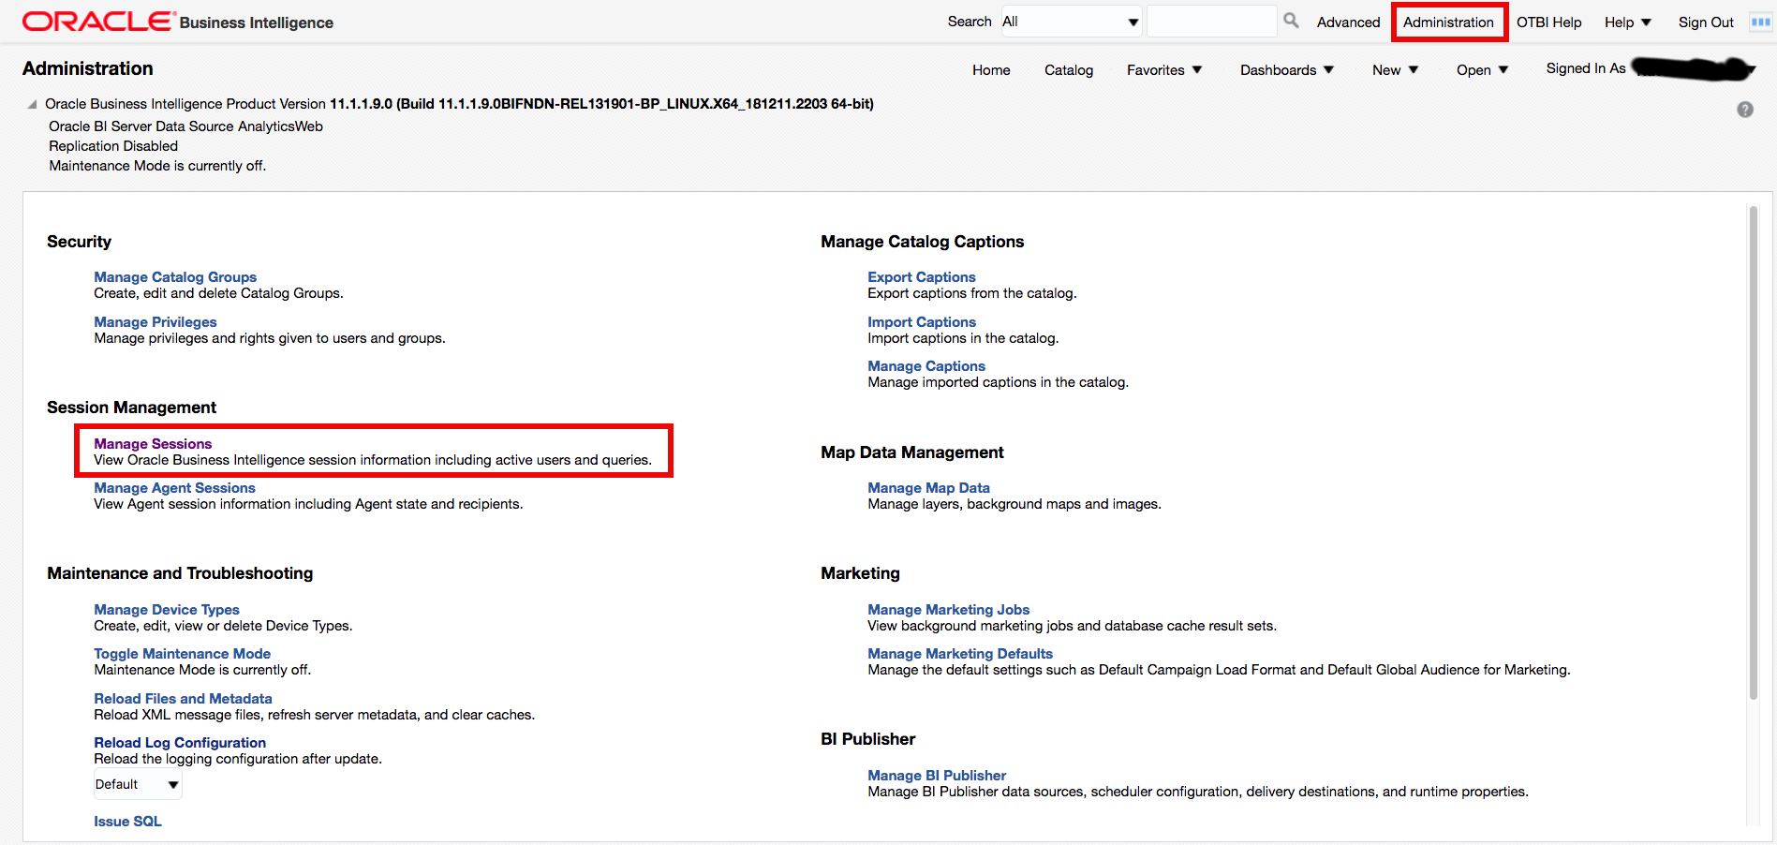This screenshot has height=845, width=1777.
Task: Open the Dashboards menu
Action: pyautogui.click(x=1286, y=70)
